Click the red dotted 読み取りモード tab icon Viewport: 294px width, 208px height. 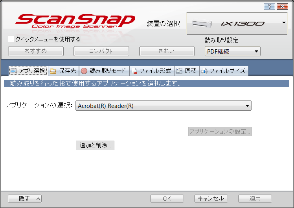84,71
